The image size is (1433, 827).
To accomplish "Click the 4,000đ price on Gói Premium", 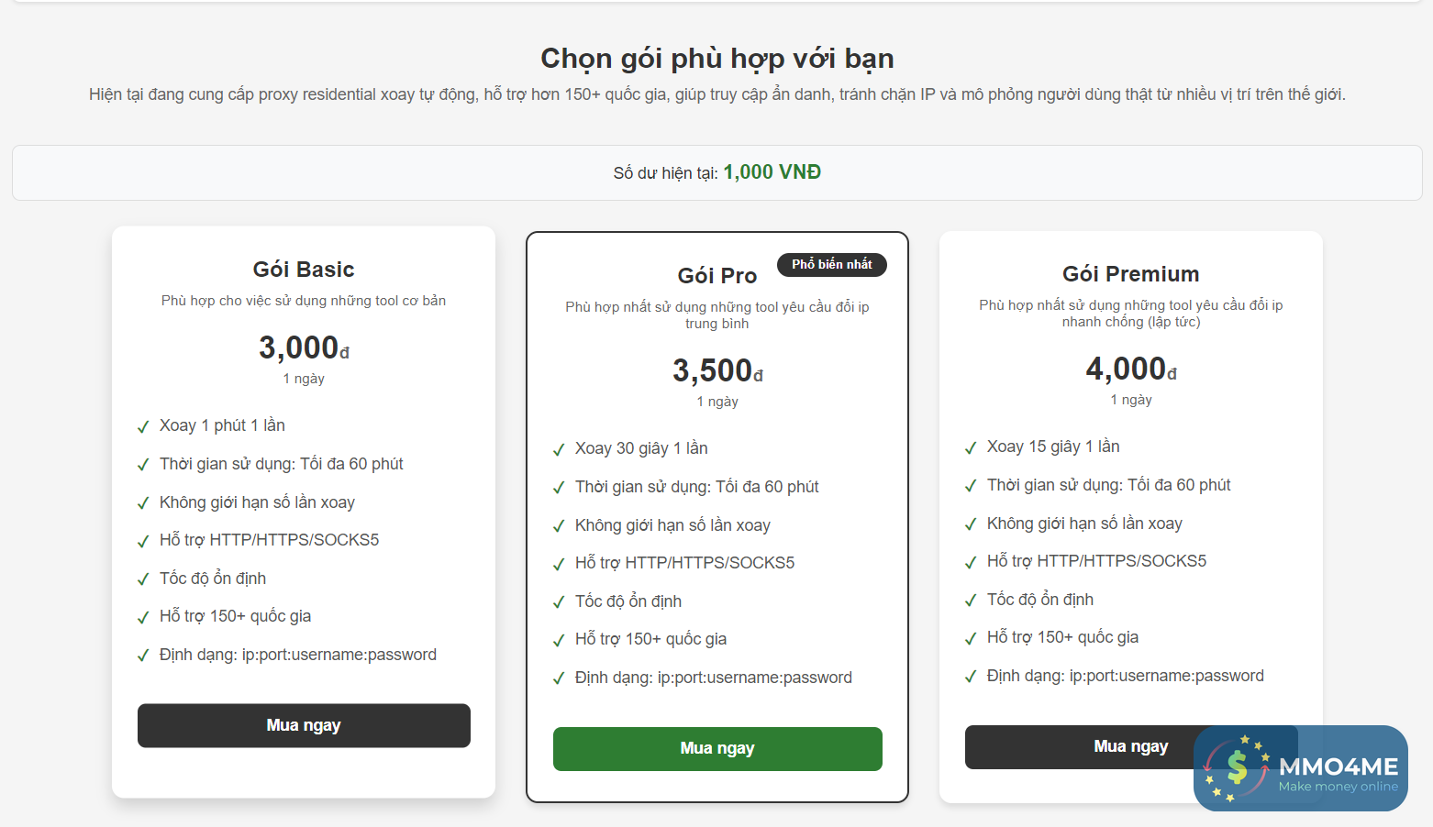I will coord(1130,369).
